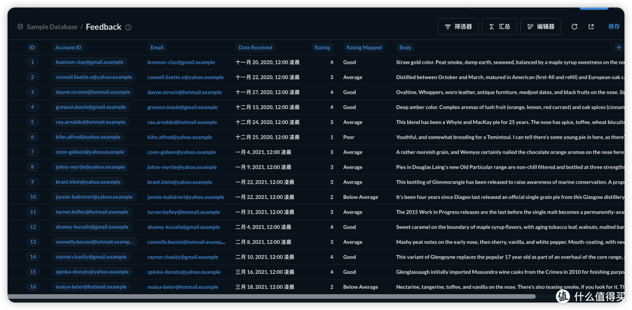This screenshot has height=310, width=632.
Task: Open the row ID 16 pill
Action: 33,287
